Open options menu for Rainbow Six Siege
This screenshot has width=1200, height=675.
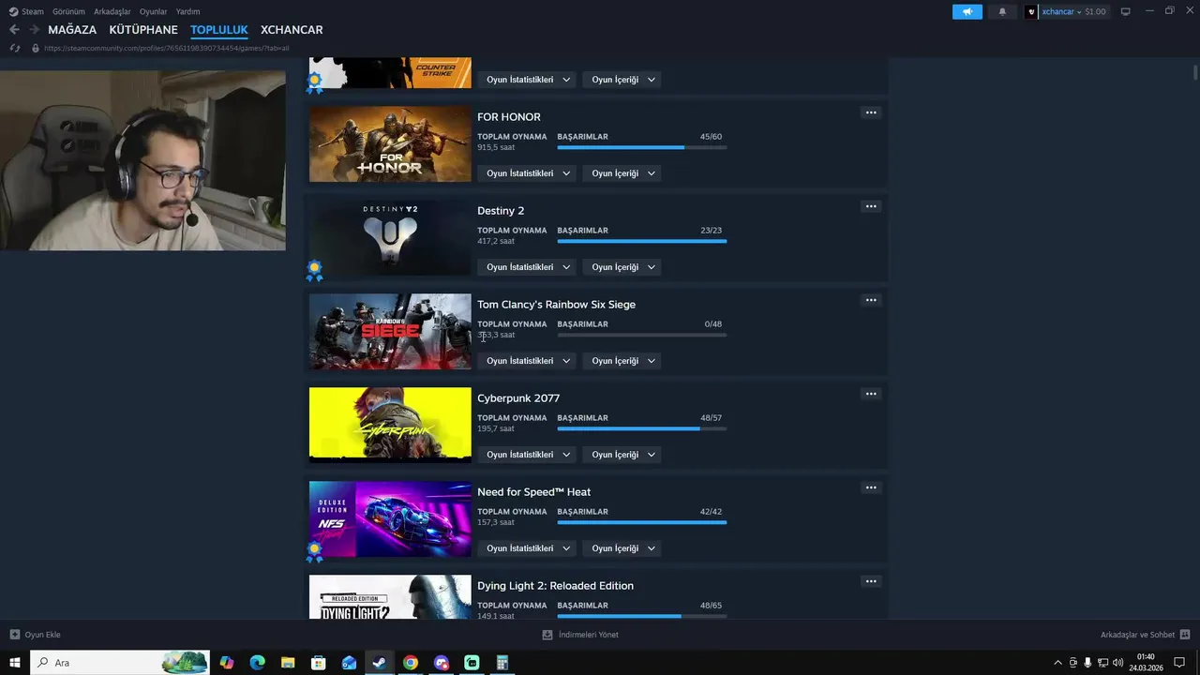click(x=871, y=300)
